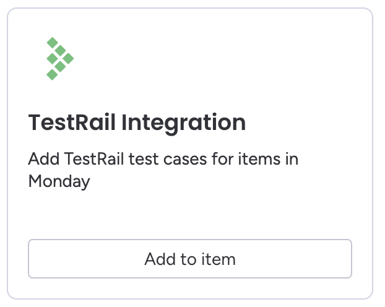Click the "Add to item" button

(x=190, y=259)
